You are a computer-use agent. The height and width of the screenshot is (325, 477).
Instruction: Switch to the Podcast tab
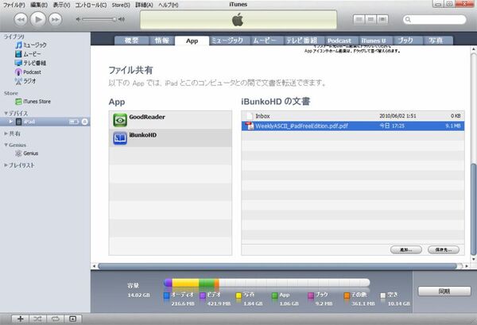(339, 41)
